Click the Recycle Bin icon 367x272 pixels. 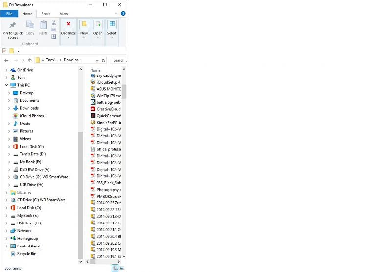click(13, 254)
